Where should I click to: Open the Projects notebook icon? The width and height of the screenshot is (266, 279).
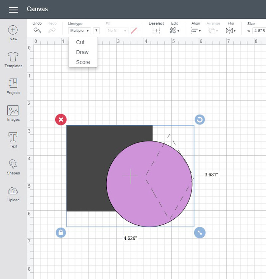13,83
